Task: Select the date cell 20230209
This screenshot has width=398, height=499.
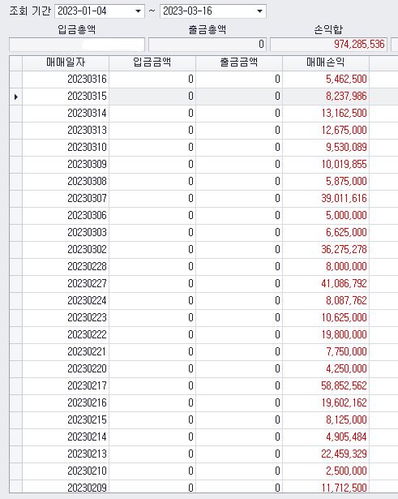Action: pyautogui.click(x=66, y=487)
